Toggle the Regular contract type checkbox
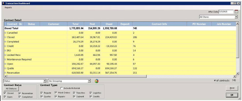242x101 pixels. pyautogui.click(x=42, y=93)
